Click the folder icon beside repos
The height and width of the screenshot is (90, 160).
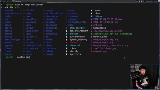(66, 10)
